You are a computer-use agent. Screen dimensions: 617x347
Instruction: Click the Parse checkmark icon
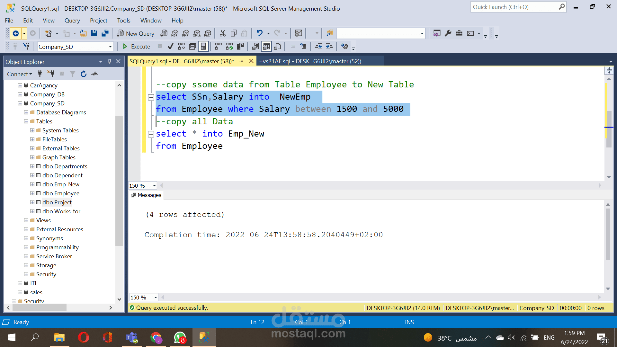coord(171,47)
